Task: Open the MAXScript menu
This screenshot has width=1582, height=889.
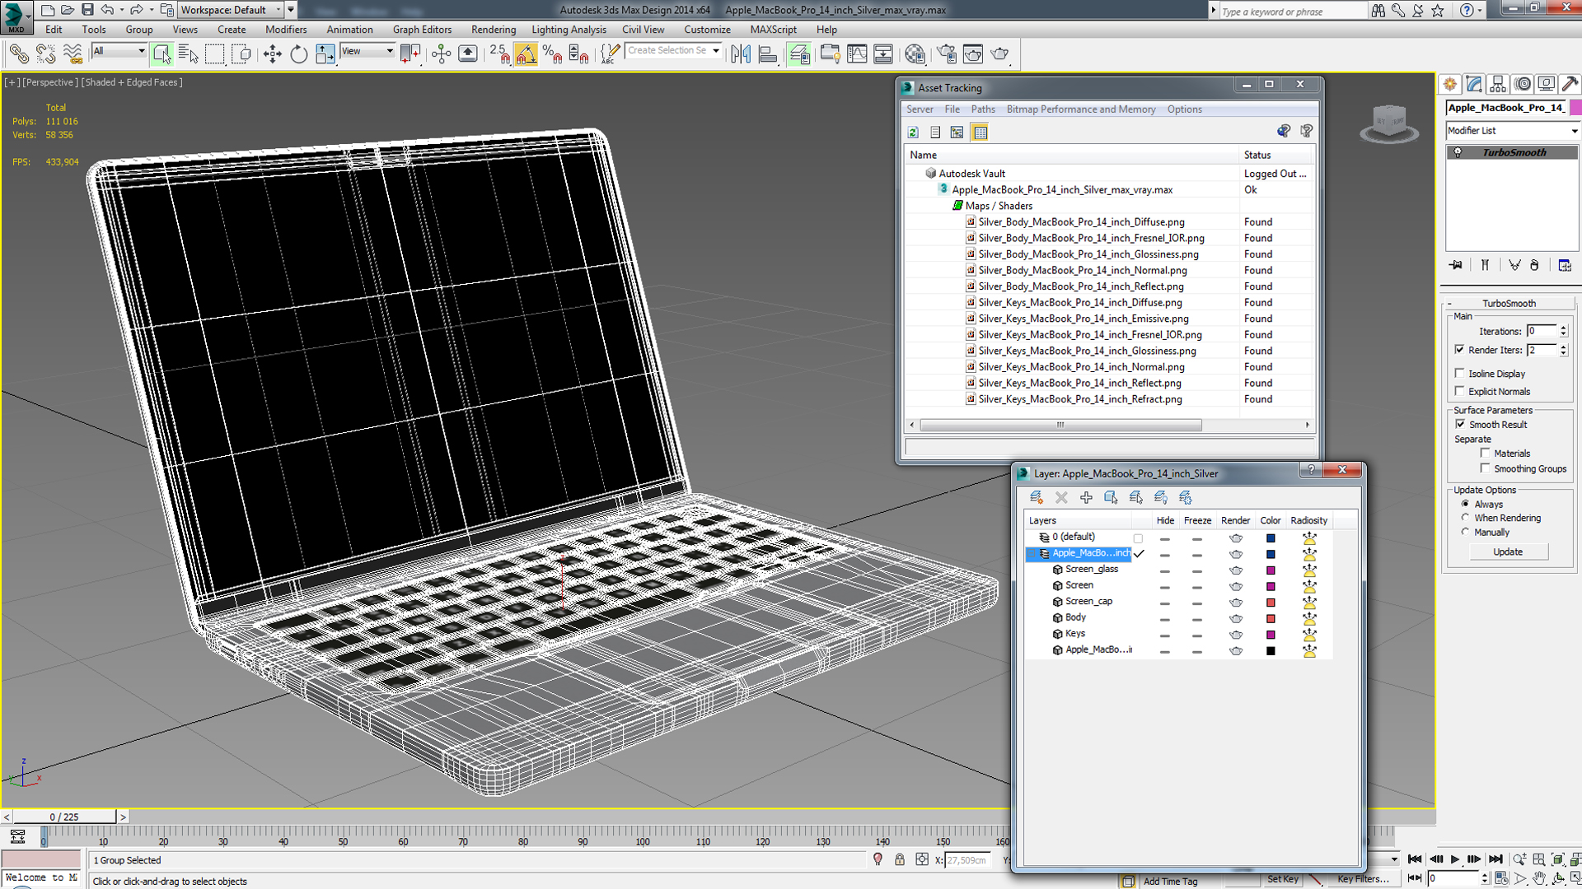Action: [773, 30]
